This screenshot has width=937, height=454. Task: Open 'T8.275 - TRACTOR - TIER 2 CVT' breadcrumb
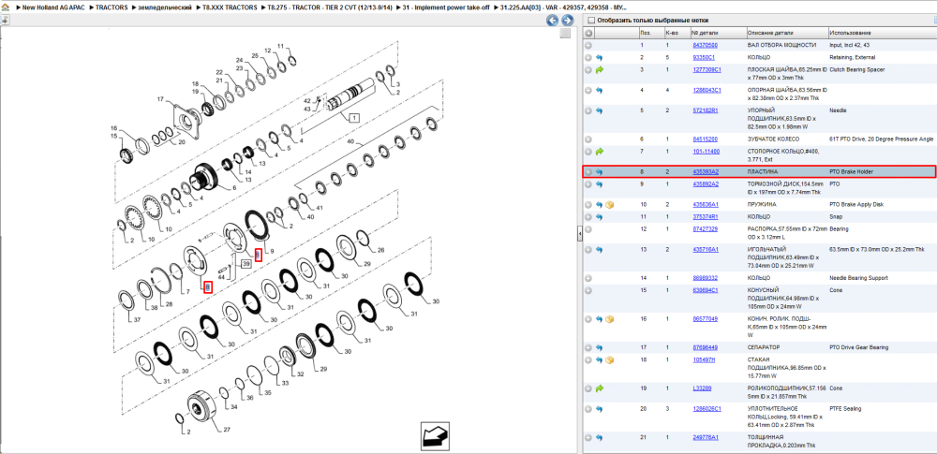coord(330,6)
